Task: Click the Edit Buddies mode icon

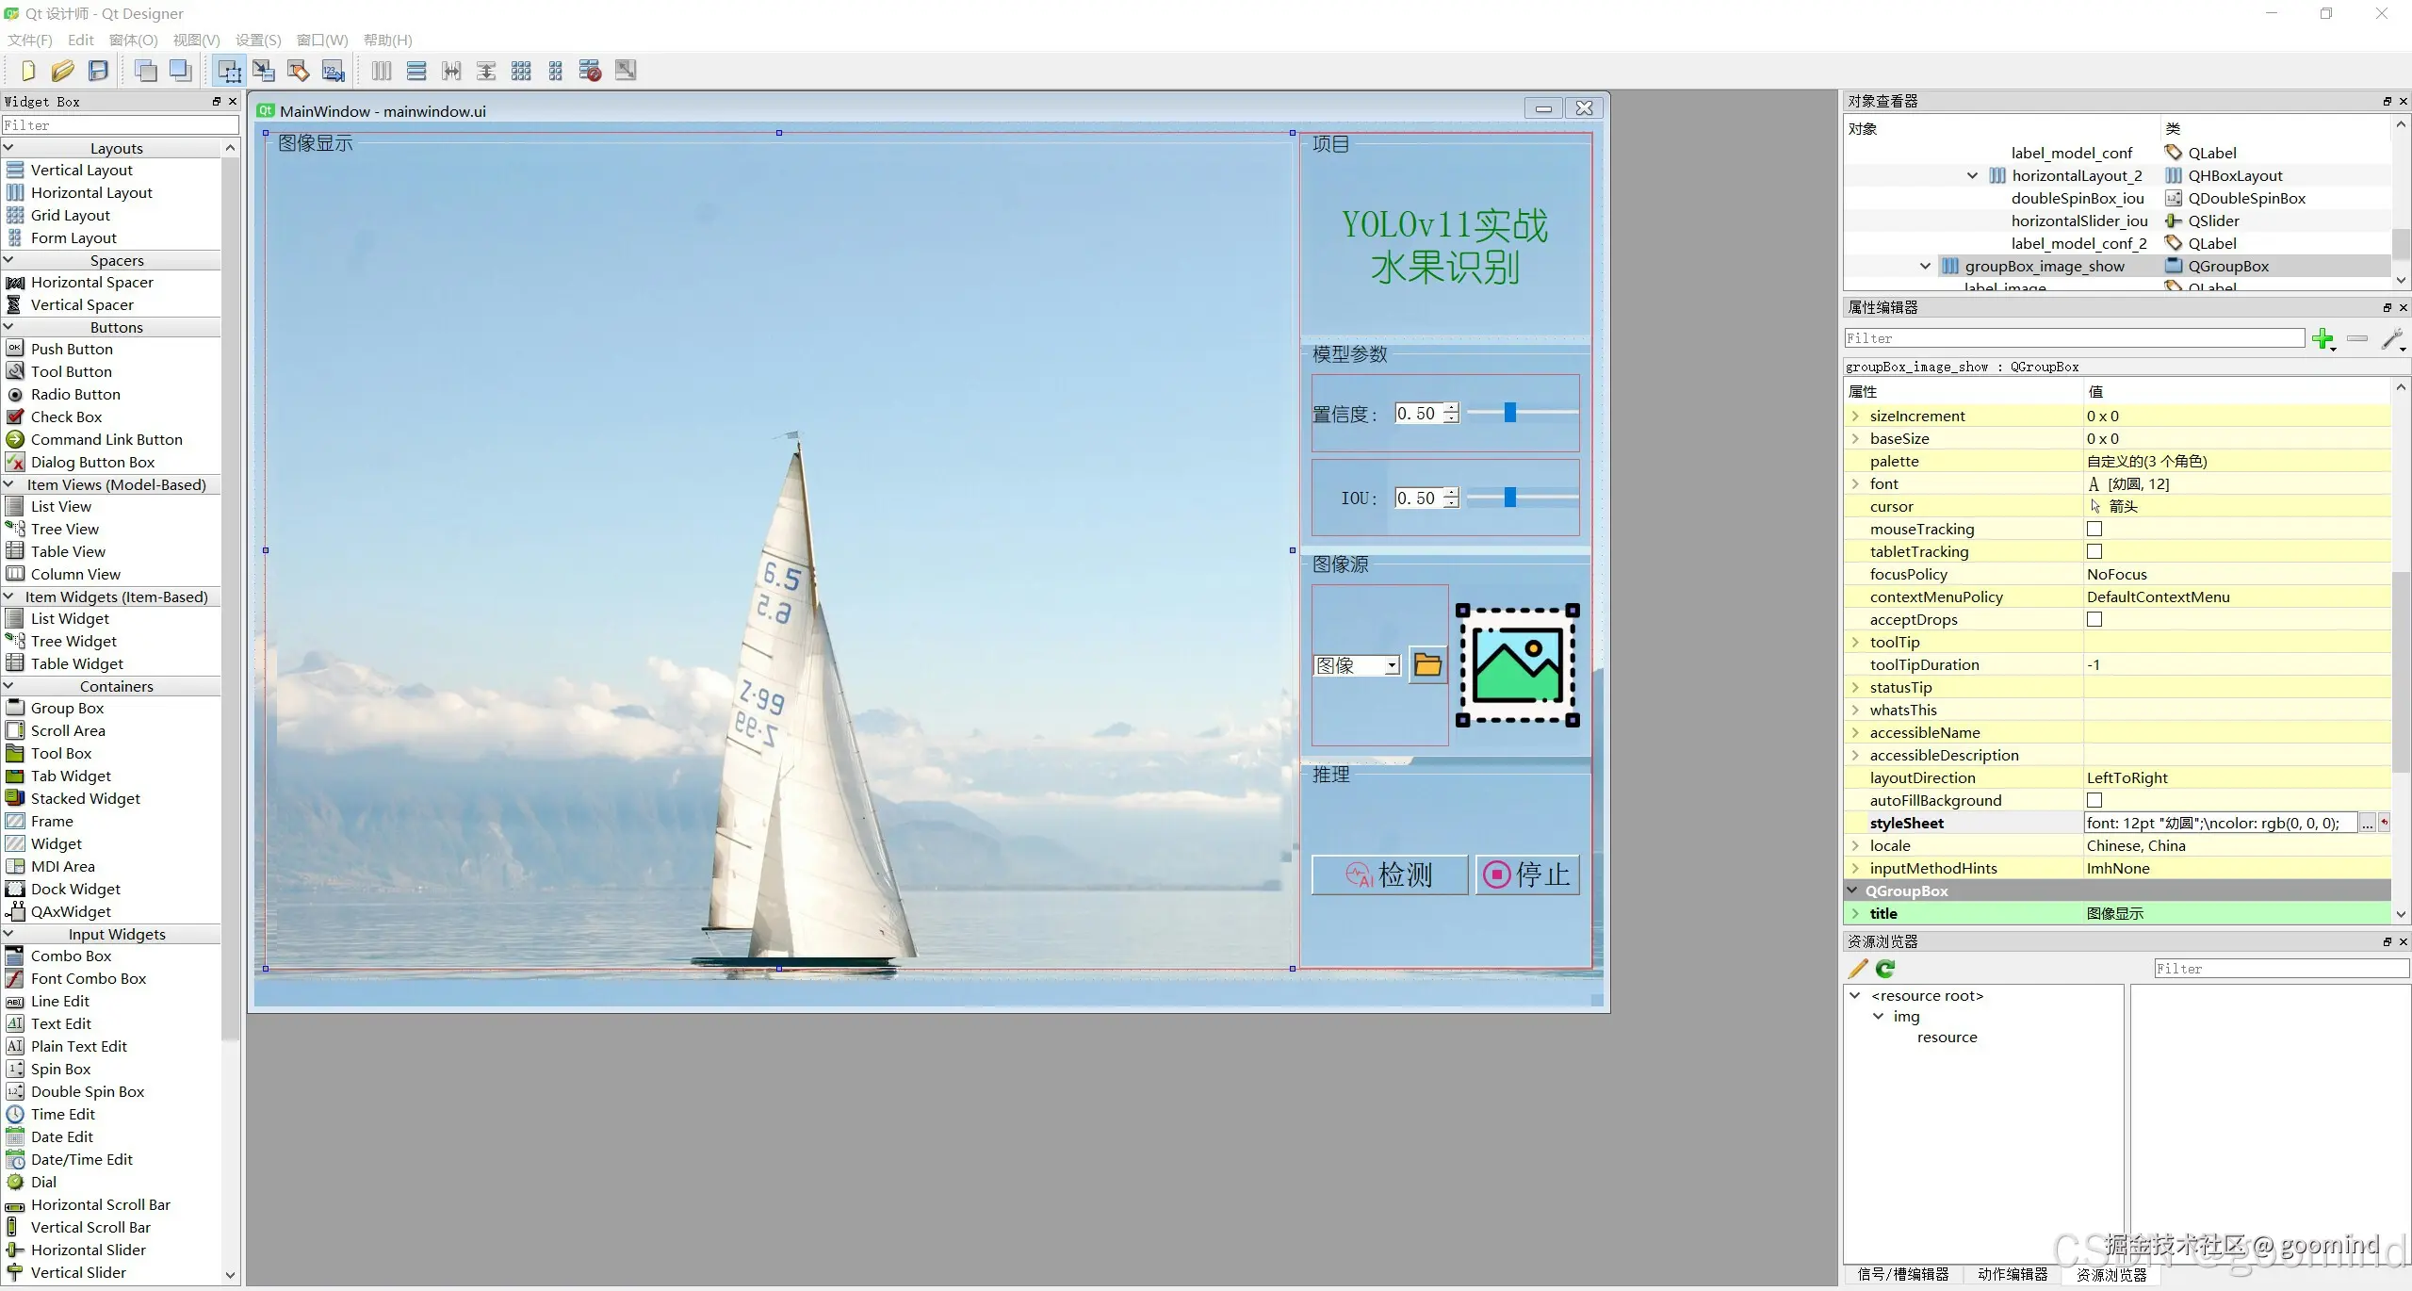Action: click(x=299, y=71)
